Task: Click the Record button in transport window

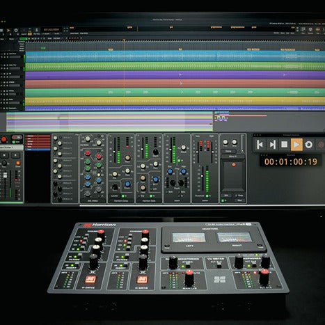Action: (321, 145)
